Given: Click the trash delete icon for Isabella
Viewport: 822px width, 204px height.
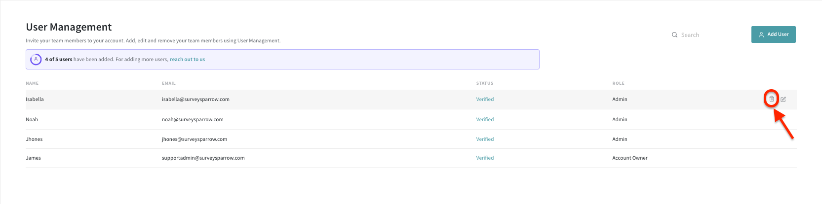Looking at the screenshot, I should click(x=772, y=99).
